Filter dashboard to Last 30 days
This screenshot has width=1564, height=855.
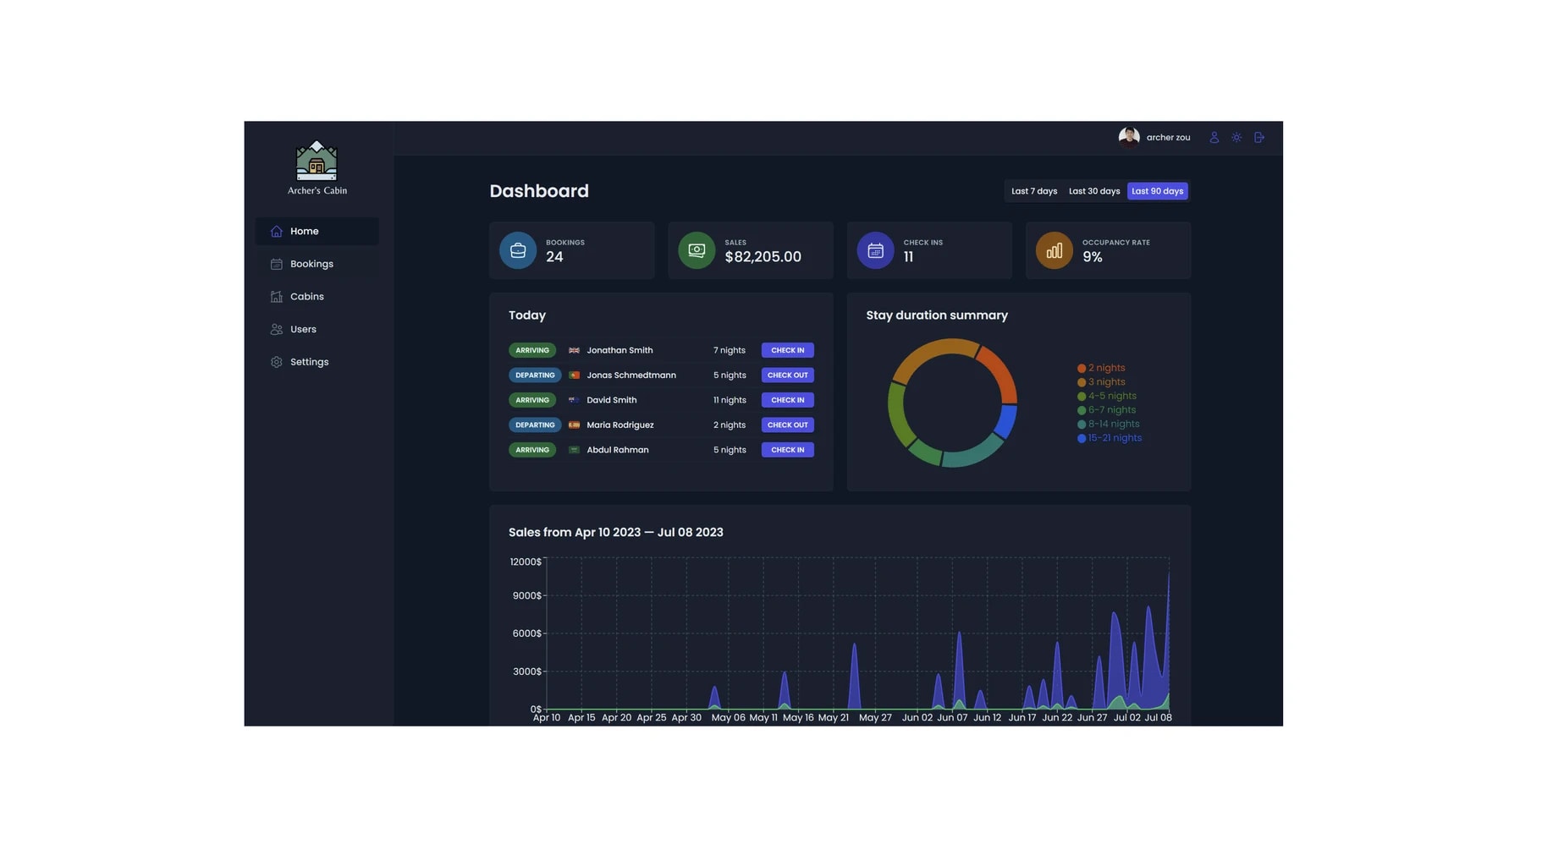click(1093, 191)
